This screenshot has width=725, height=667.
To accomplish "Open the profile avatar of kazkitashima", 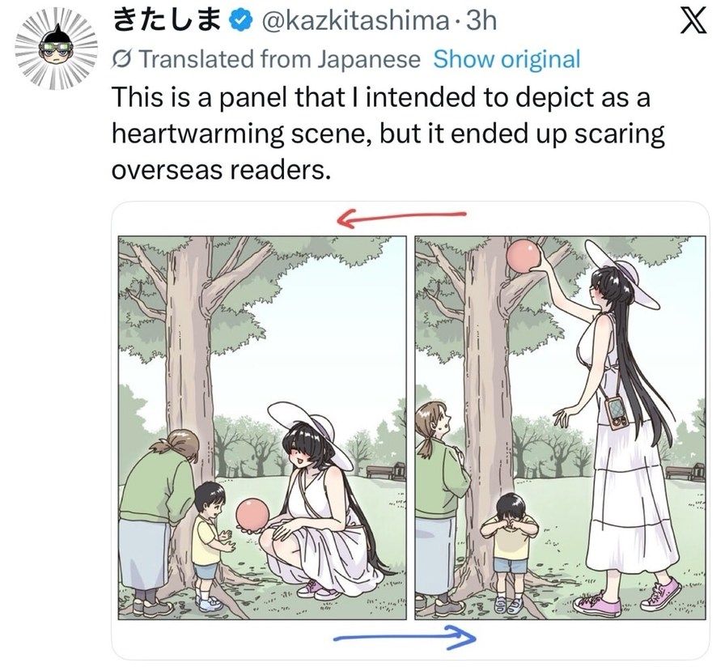I will pos(54,52).
